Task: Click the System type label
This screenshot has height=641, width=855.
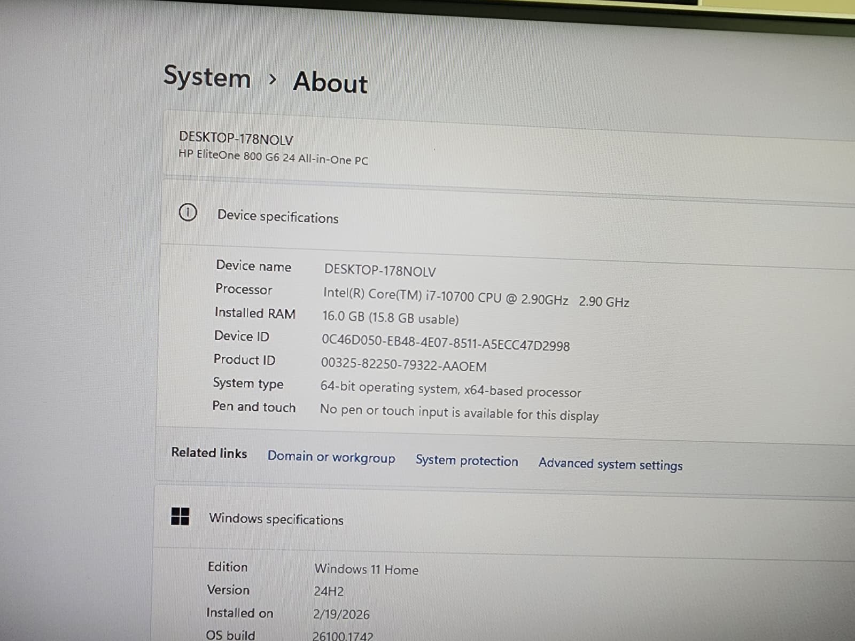Action: (248, 383)
